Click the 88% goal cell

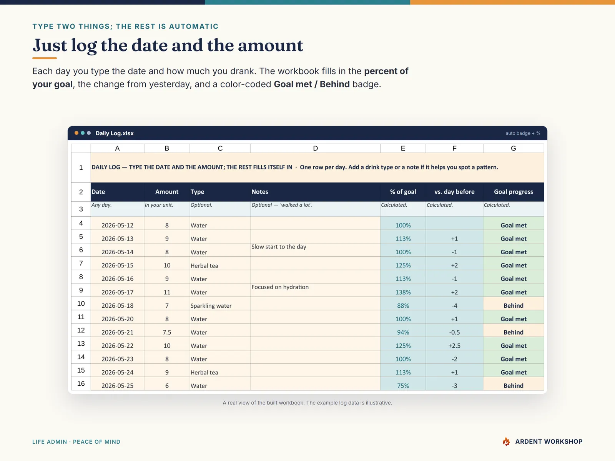[x=403, y=303]
